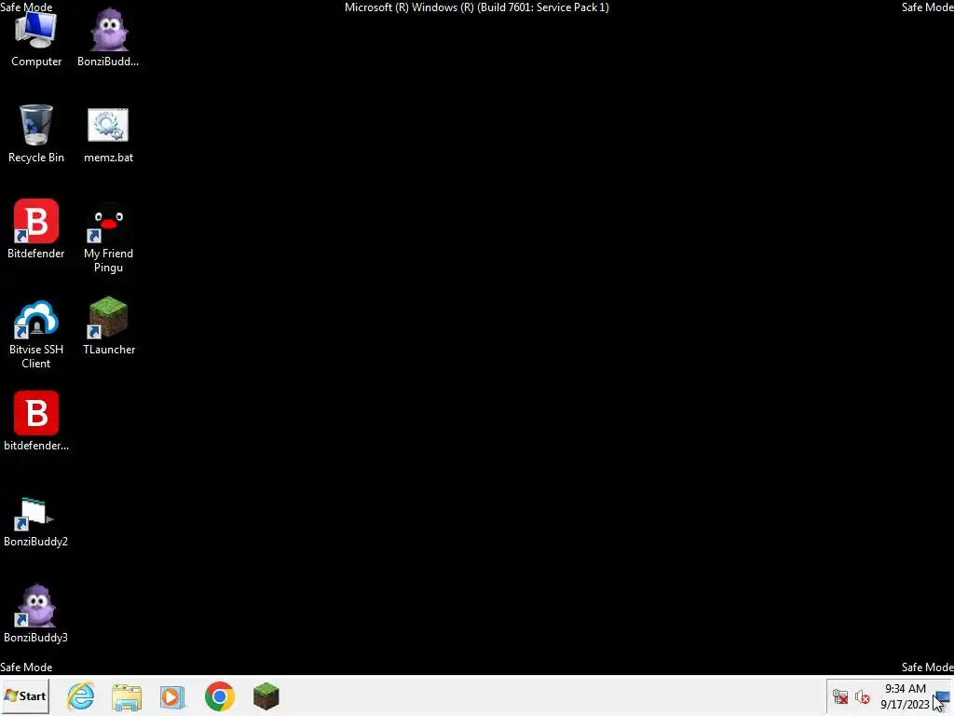Click the 'Bitvise SSH Client' label text
954x716 pixels.
(36, 356)
